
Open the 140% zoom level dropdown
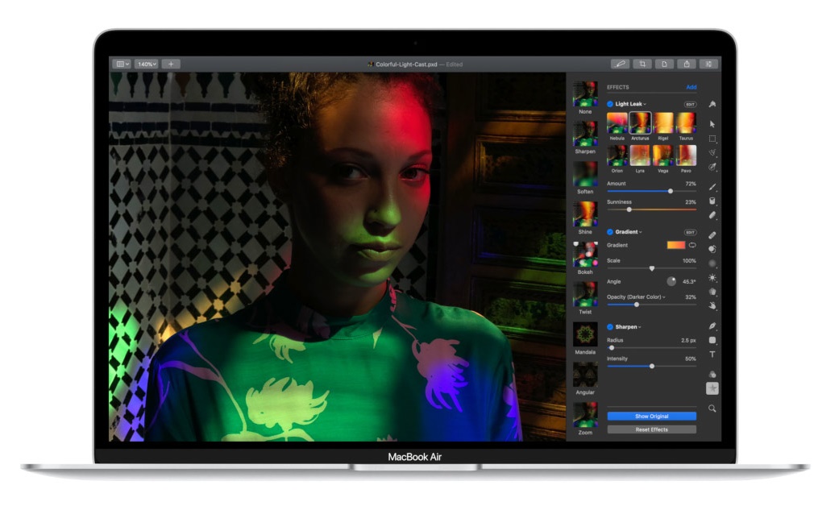point(147,64)
